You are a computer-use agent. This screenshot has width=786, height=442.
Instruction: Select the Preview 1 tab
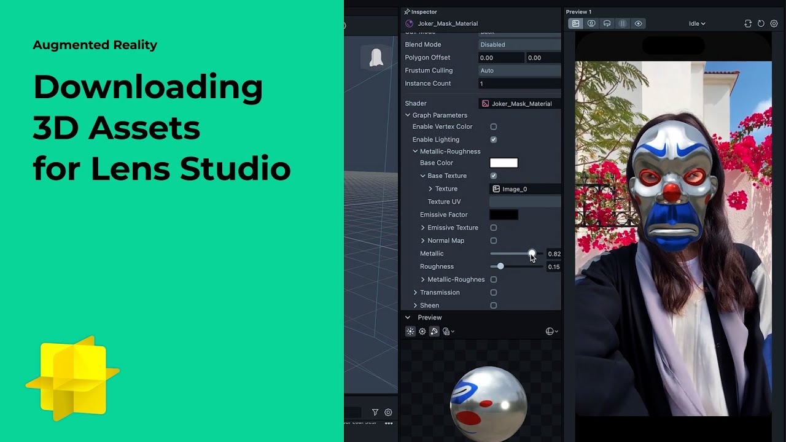578,12
